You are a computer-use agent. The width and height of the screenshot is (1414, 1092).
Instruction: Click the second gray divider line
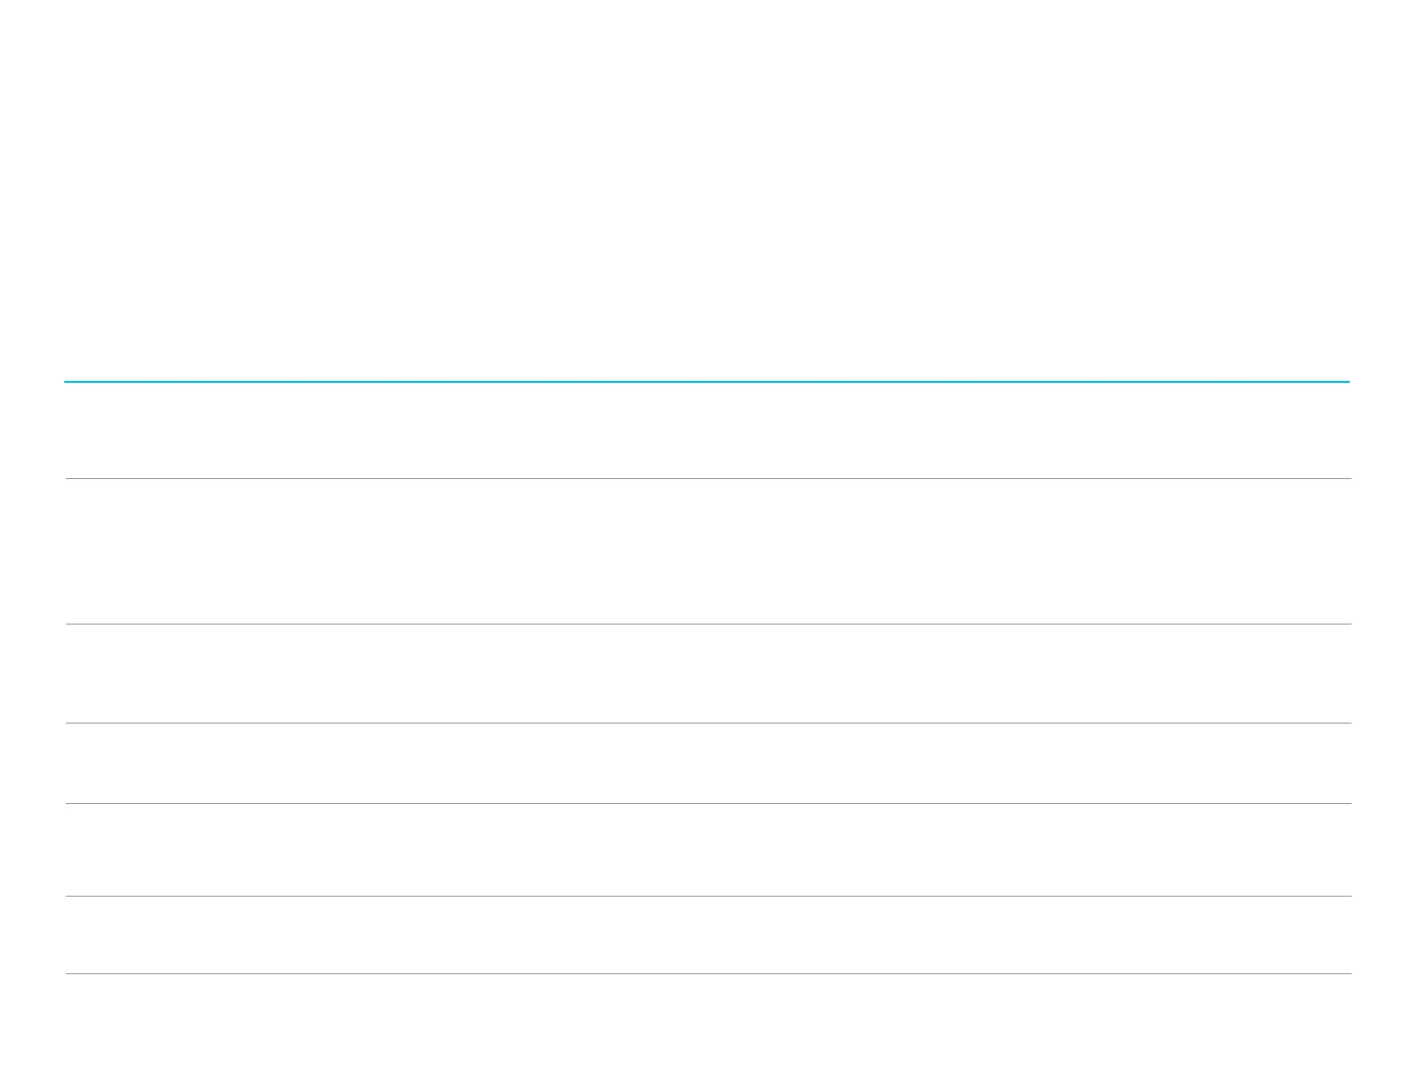tap(707, 625)
